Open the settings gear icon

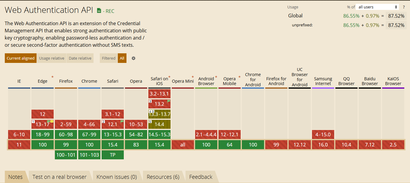click(134, 58)
